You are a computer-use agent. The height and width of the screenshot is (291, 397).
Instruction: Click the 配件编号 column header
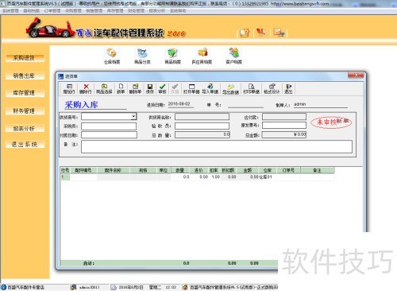(83, 170)
